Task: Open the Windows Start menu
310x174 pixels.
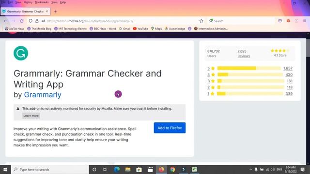Action: pyautogui.click(x=5, y=170)
